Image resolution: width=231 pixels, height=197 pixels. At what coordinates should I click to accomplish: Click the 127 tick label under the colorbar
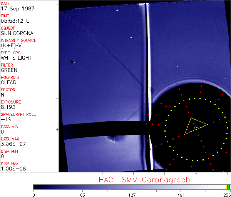pyautogui.click(x=132, y=194)
